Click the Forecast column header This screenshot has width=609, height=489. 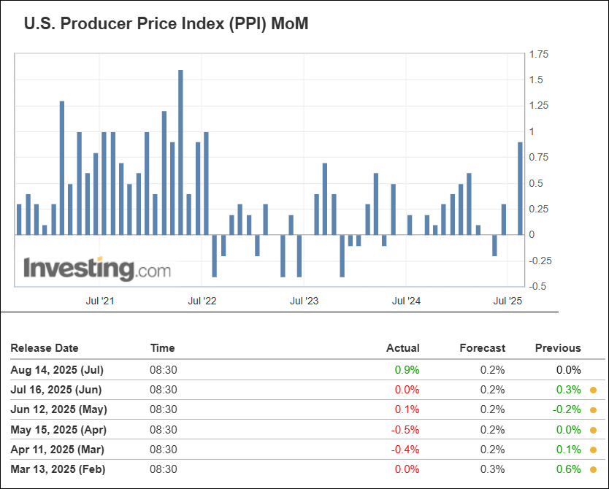click(482, 348)
